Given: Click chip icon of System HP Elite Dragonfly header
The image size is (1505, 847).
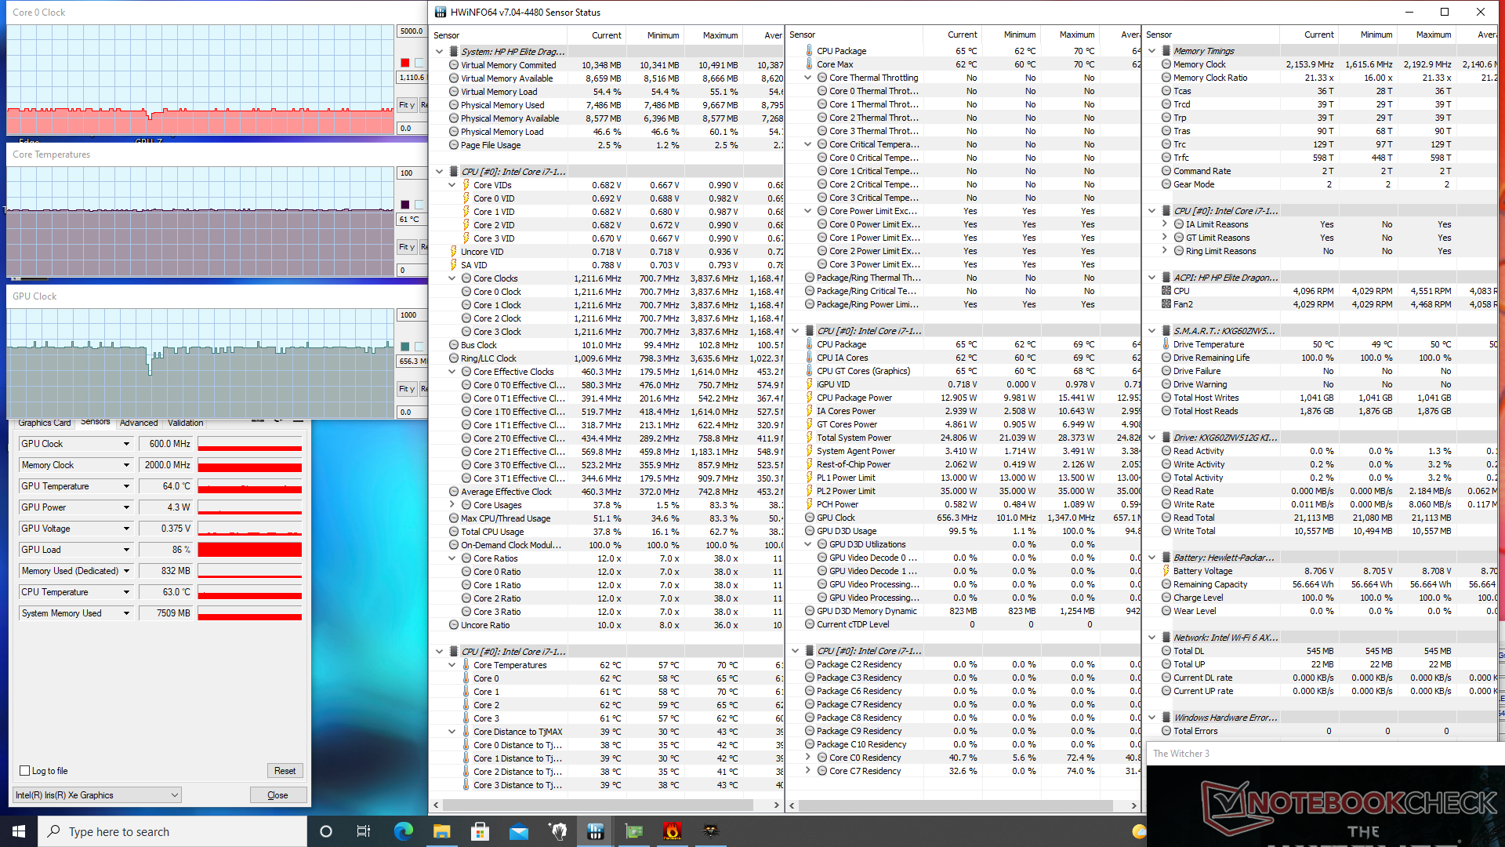Looking at the screenshot, I should click(452, 52).
